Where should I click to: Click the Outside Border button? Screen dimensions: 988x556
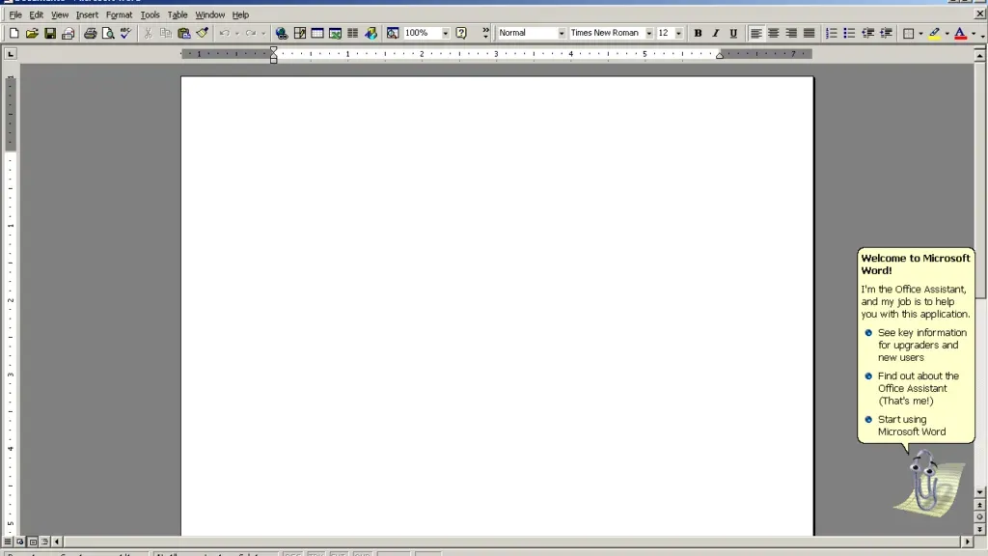[909, 34]
